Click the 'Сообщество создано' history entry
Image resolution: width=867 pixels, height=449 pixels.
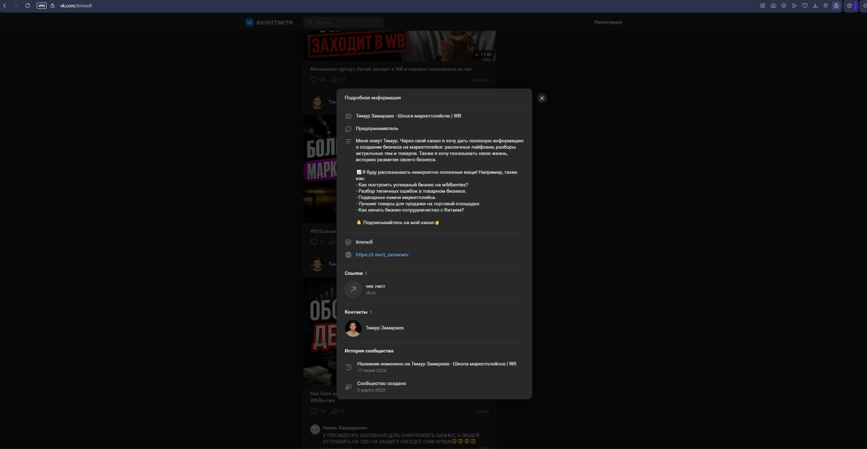381,383
